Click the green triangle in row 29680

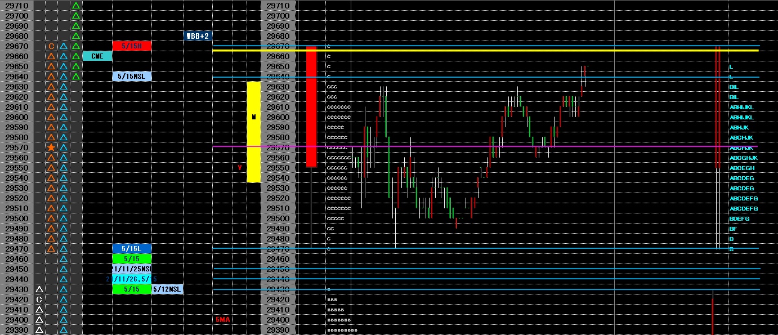tap(76, 36)
